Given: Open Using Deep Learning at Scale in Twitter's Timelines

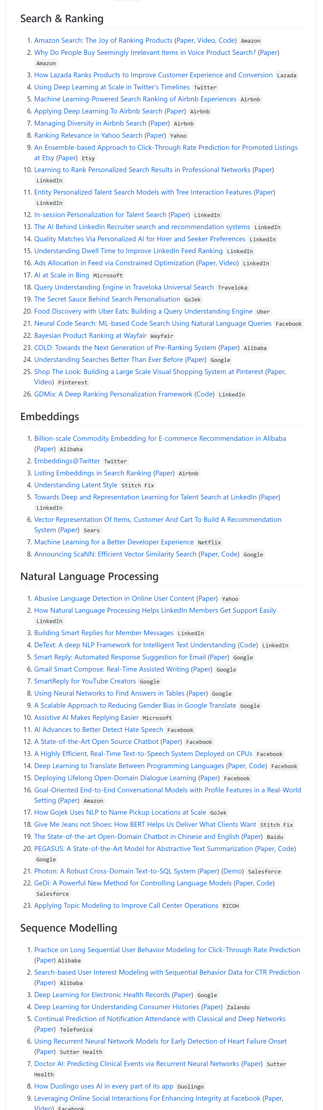Looking at the screenshot, I should point(112,87).
